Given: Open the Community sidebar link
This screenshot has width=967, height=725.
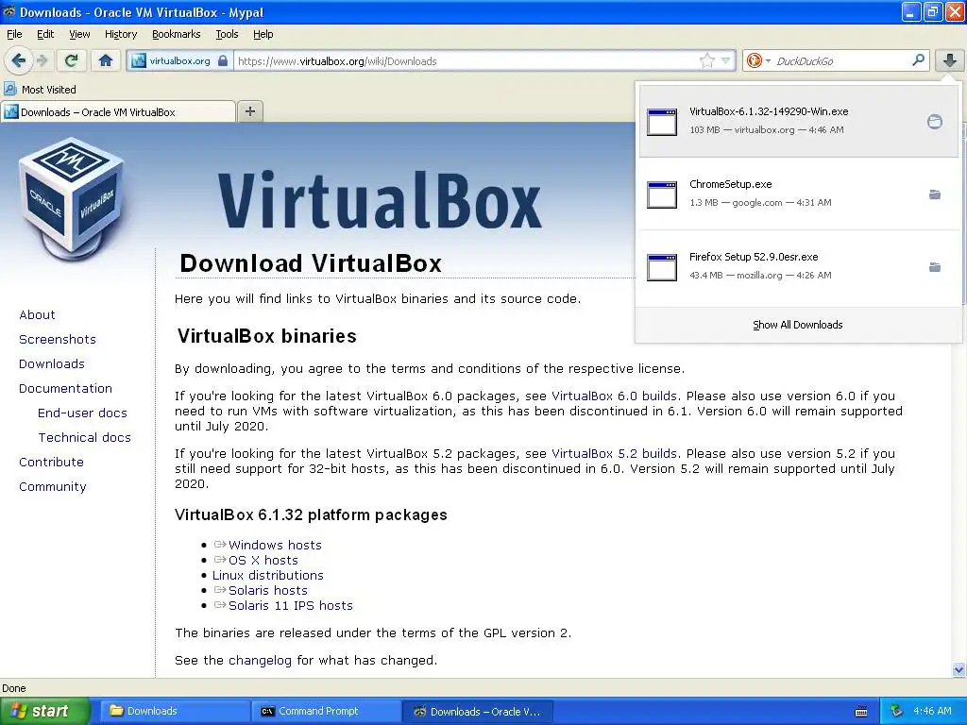Looking at the screenshot, I should tap(53, 486).
